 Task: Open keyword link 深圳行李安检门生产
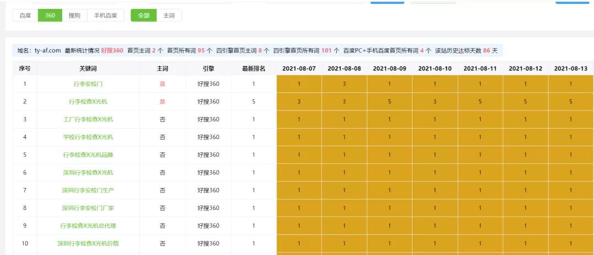coord(88,190)
